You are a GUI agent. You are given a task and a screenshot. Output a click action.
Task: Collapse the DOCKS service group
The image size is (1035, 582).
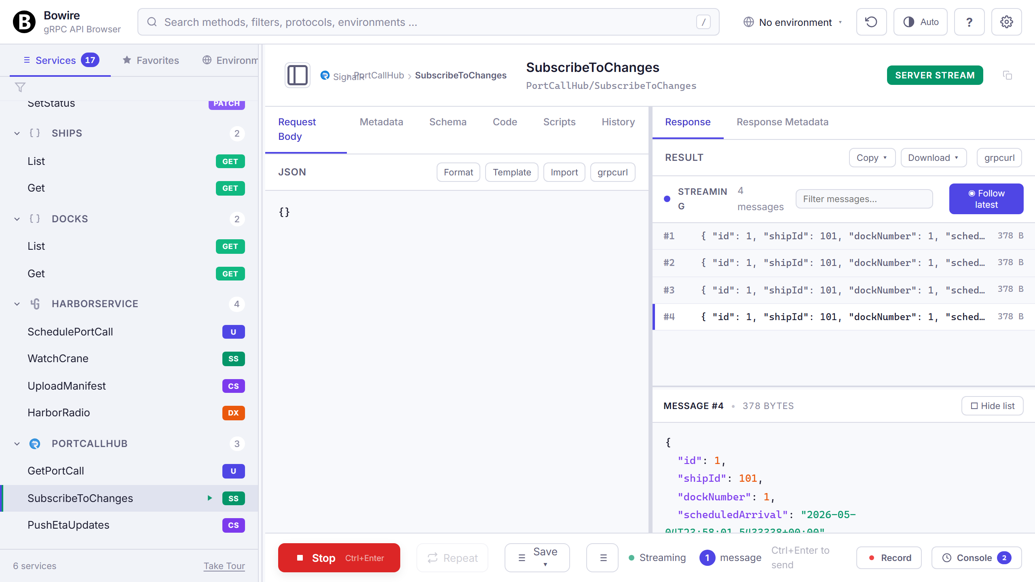point(17,219)
